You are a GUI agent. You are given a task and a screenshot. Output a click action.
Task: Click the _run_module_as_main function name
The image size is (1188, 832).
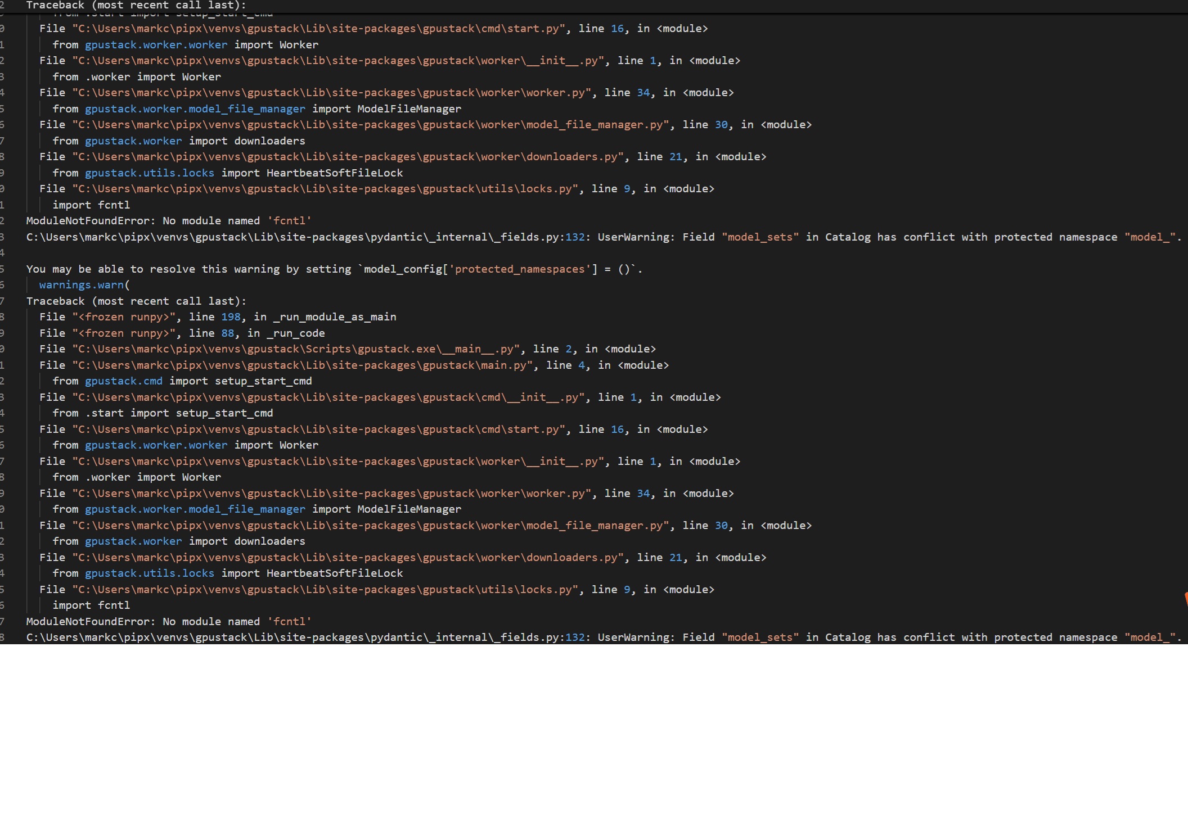point(335,317)
